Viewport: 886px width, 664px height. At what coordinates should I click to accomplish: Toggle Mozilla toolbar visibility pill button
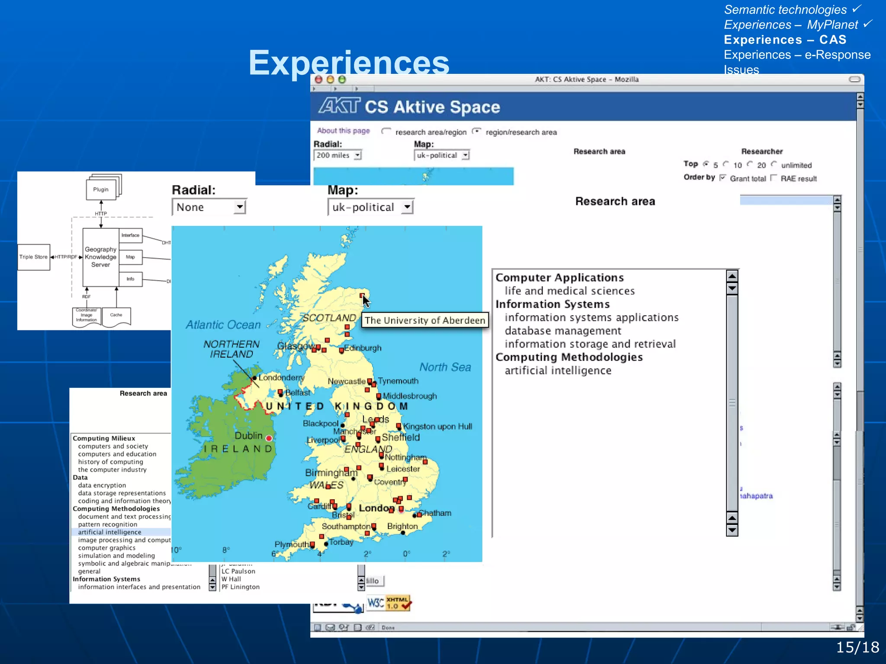854,79
